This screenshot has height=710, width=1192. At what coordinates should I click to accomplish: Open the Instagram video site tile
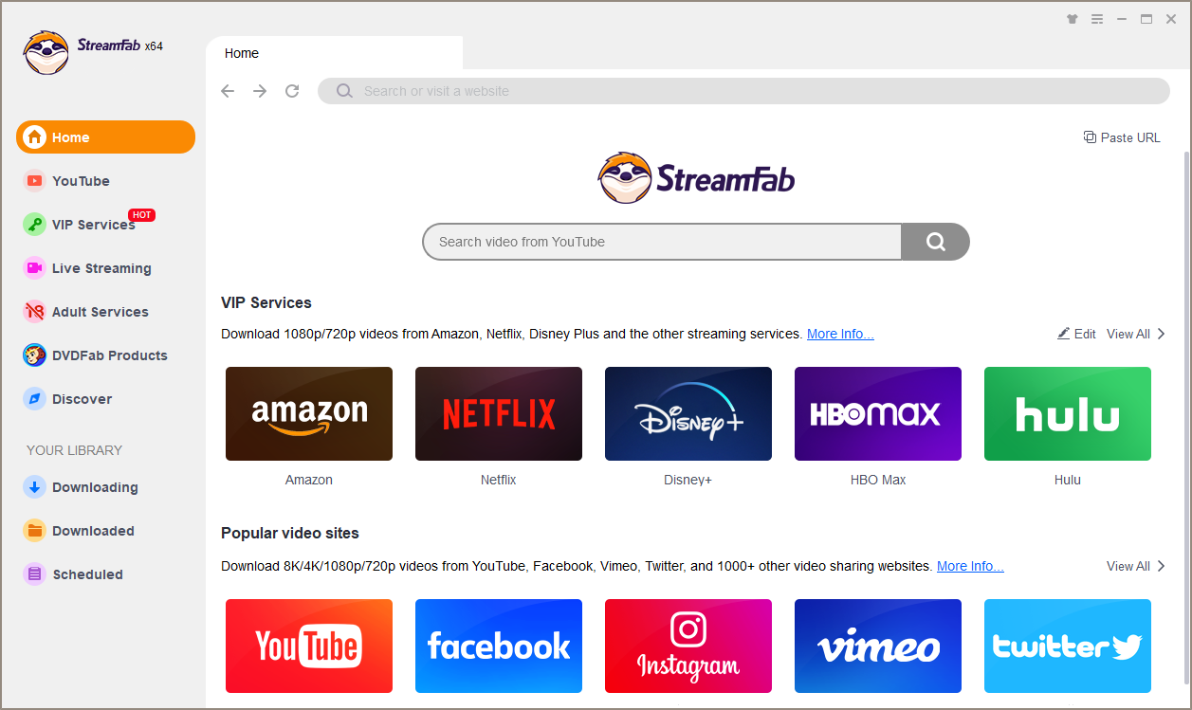click(688, 646)
